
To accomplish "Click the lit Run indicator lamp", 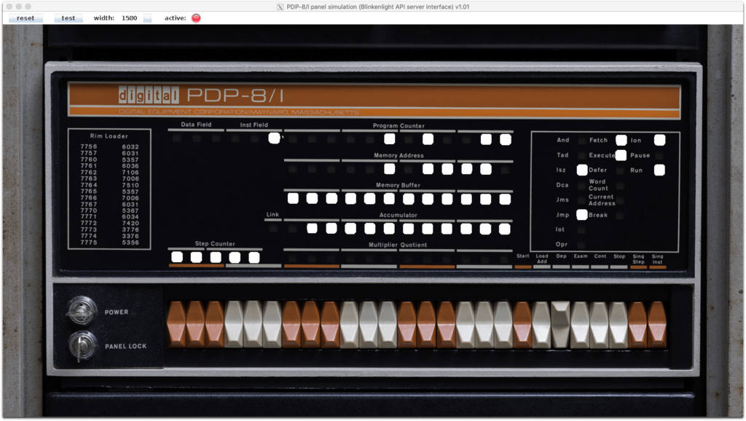I will (659, 170).
